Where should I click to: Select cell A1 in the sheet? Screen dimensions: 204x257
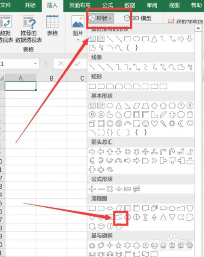point(21,86)
